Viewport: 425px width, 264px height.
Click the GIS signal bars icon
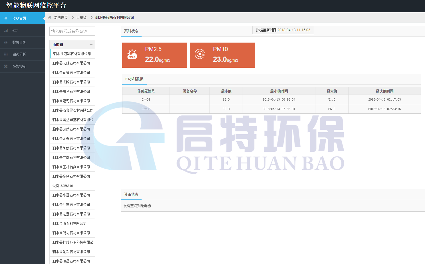6,30
